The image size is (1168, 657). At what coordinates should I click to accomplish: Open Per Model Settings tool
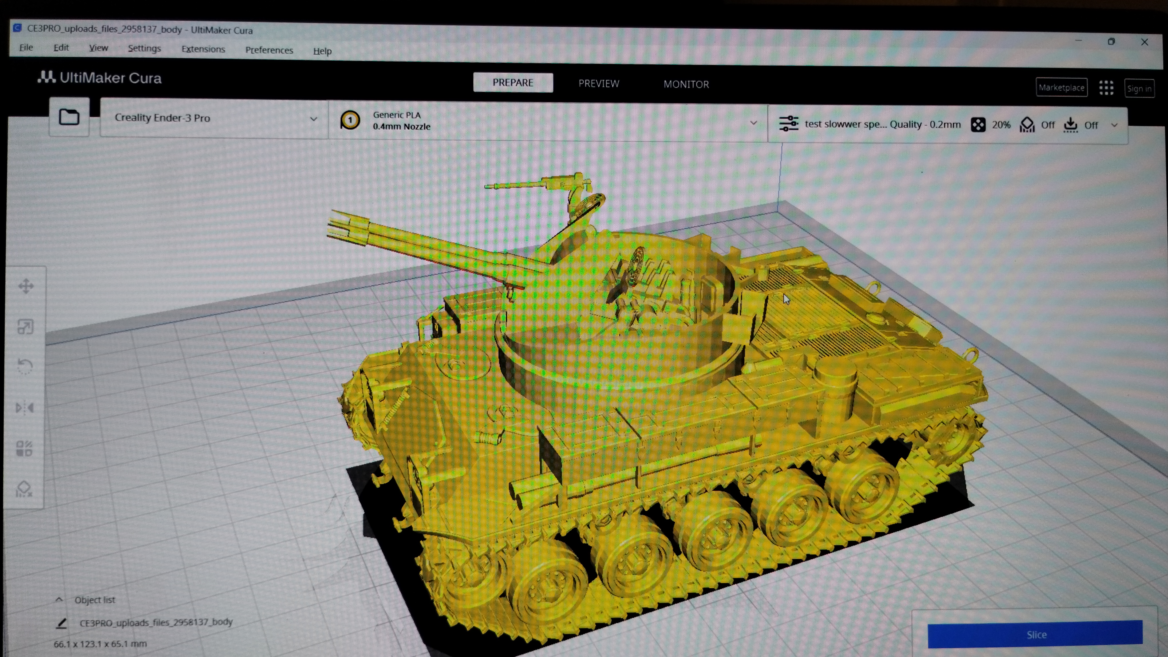[24, 448]
